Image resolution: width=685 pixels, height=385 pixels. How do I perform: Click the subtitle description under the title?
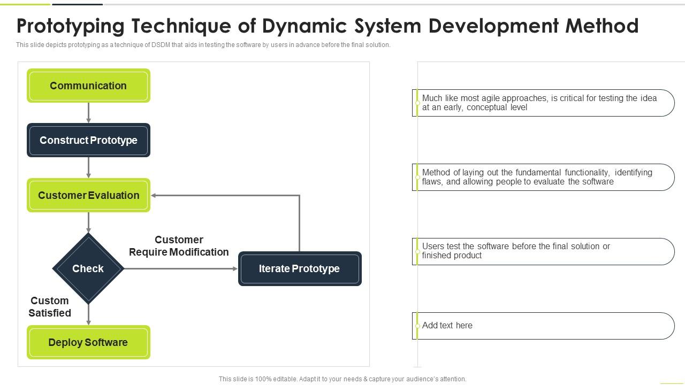tap(203, 45)
